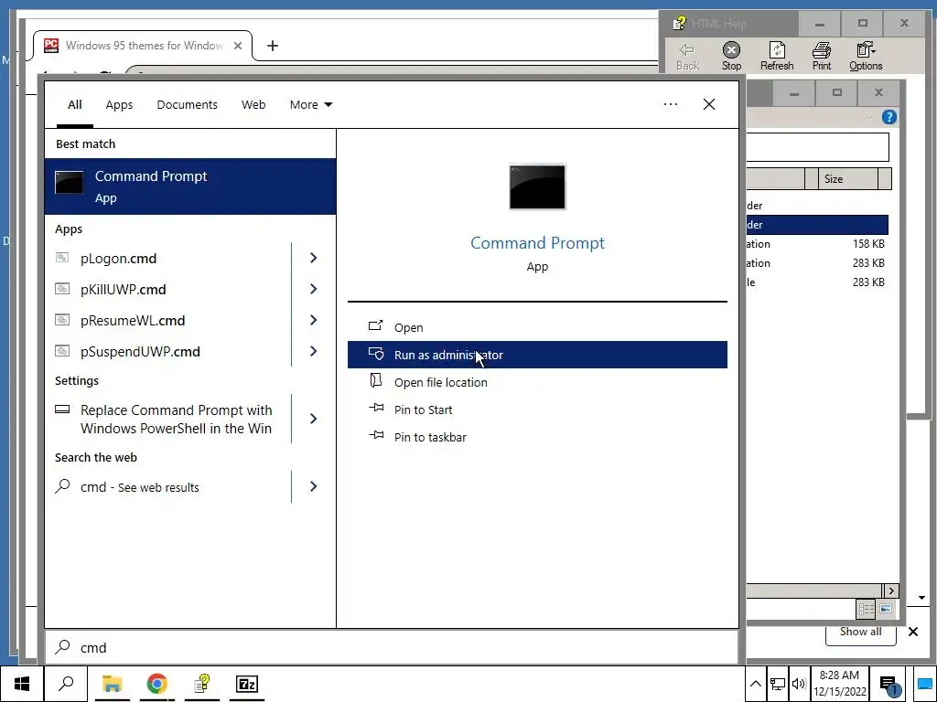The height and width of the screenshot is (702, 937).
Task: Open the Command Prompt best match result
Action: 190,186
